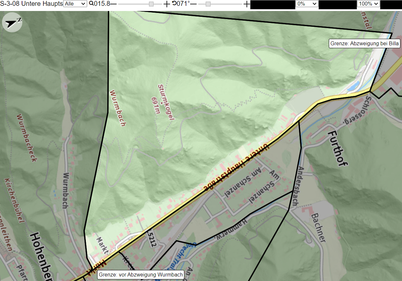402x281 pixels.
Task: Open the Alle filter dropdown
Action: click(x=75, y=4)
